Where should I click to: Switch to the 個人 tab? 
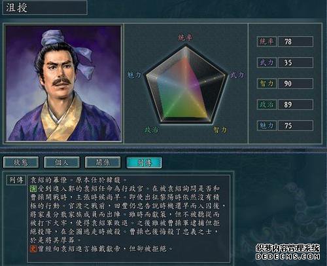click(x=61, y=162)
